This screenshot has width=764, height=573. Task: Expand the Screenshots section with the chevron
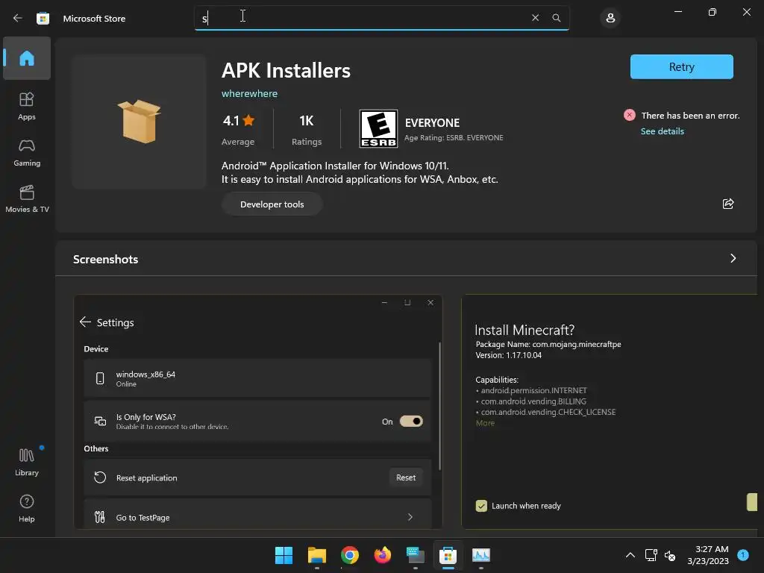733,258
